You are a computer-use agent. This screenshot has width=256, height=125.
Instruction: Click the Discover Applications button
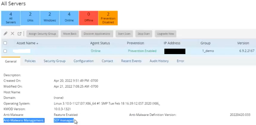pyautogui.click(x=97, y=34)
